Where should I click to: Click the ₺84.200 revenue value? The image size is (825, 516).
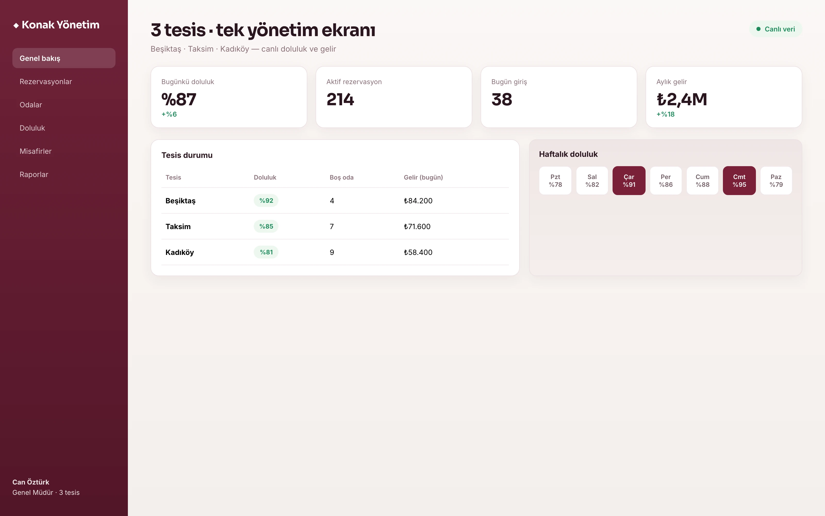418,201
